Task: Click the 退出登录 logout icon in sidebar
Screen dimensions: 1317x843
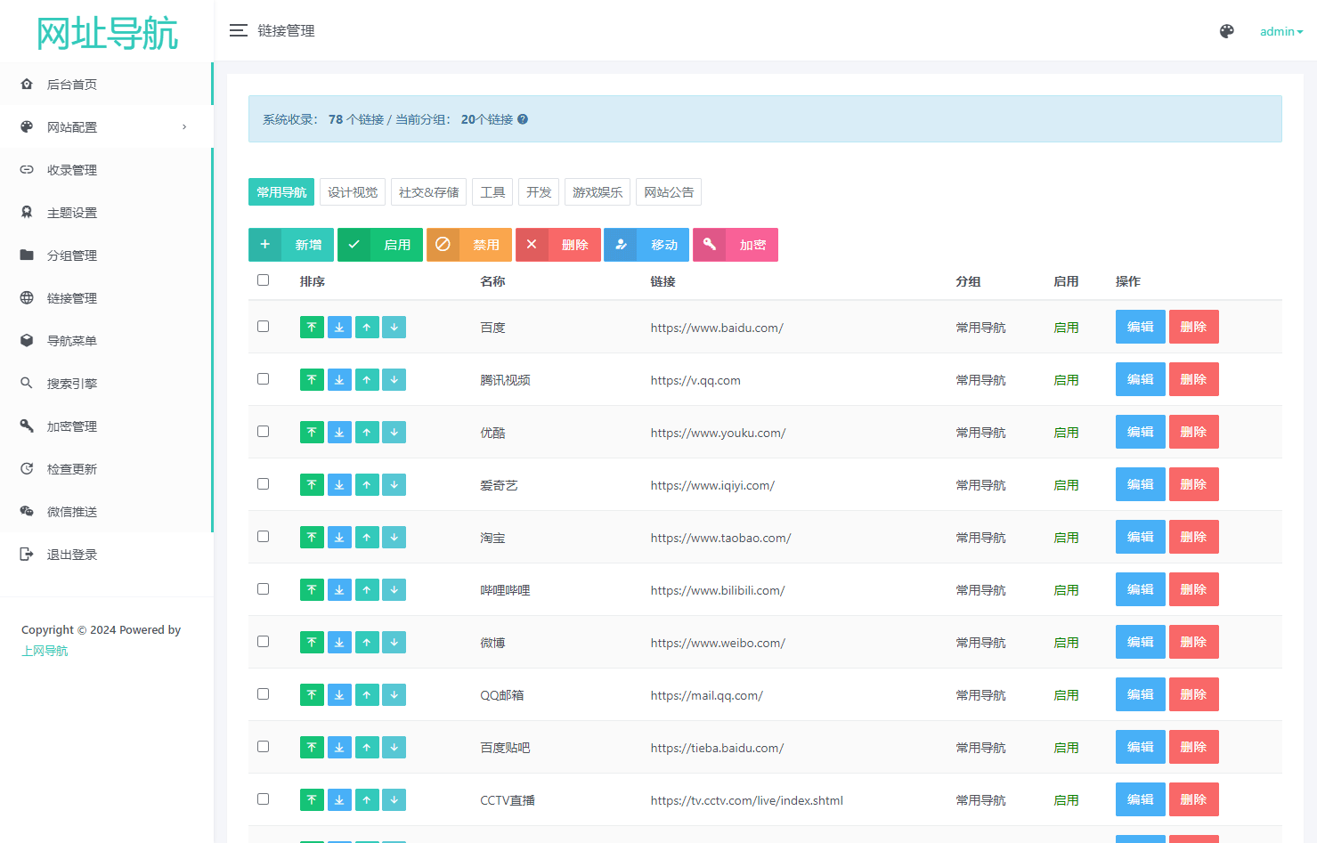Action: (27, 554)
